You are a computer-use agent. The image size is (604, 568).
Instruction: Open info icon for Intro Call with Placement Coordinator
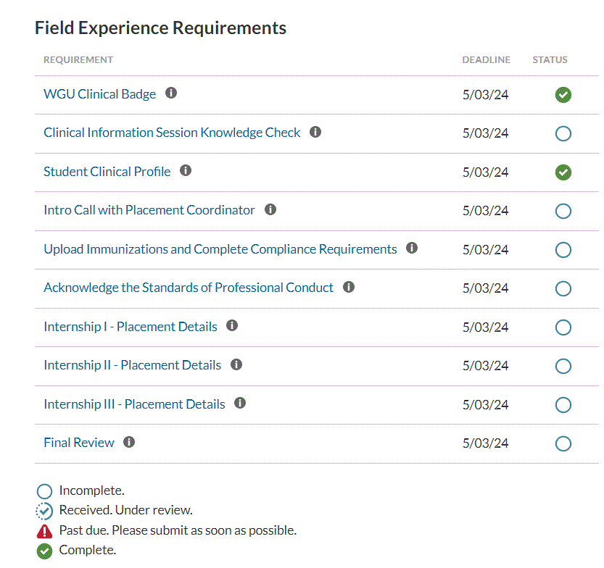270,210
